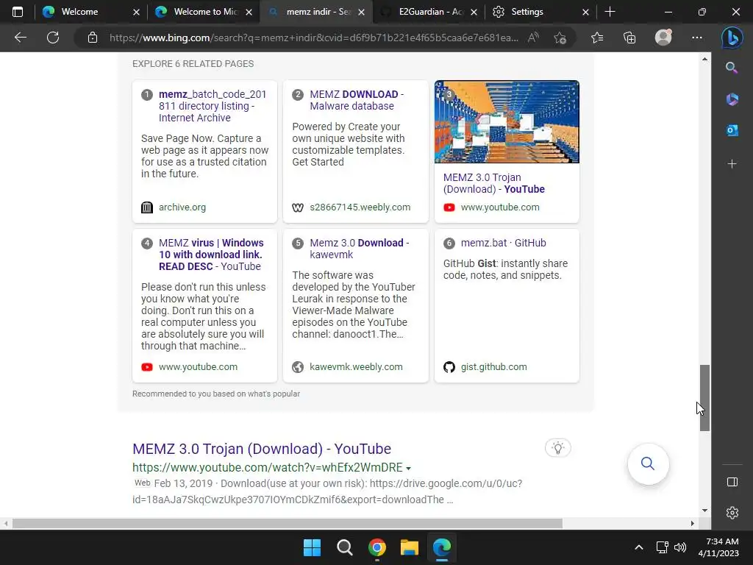Click vertical scrollbar down arrow
The height and width of the screenshot is (565, 753).
(x=704, y=511)
